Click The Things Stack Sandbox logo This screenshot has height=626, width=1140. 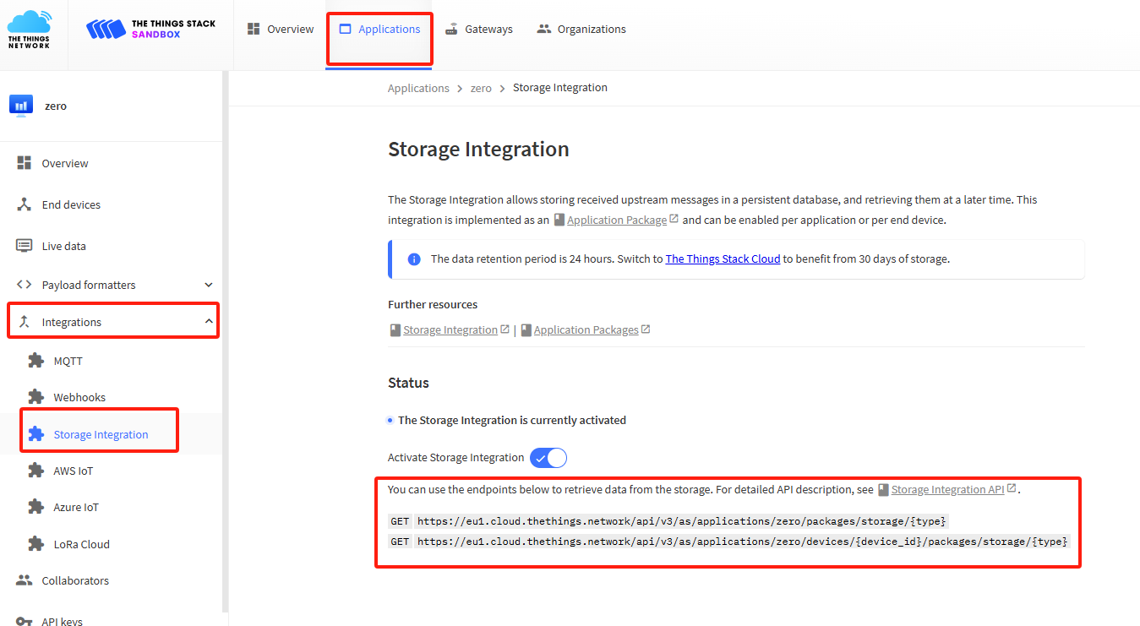tap(151, 29)
